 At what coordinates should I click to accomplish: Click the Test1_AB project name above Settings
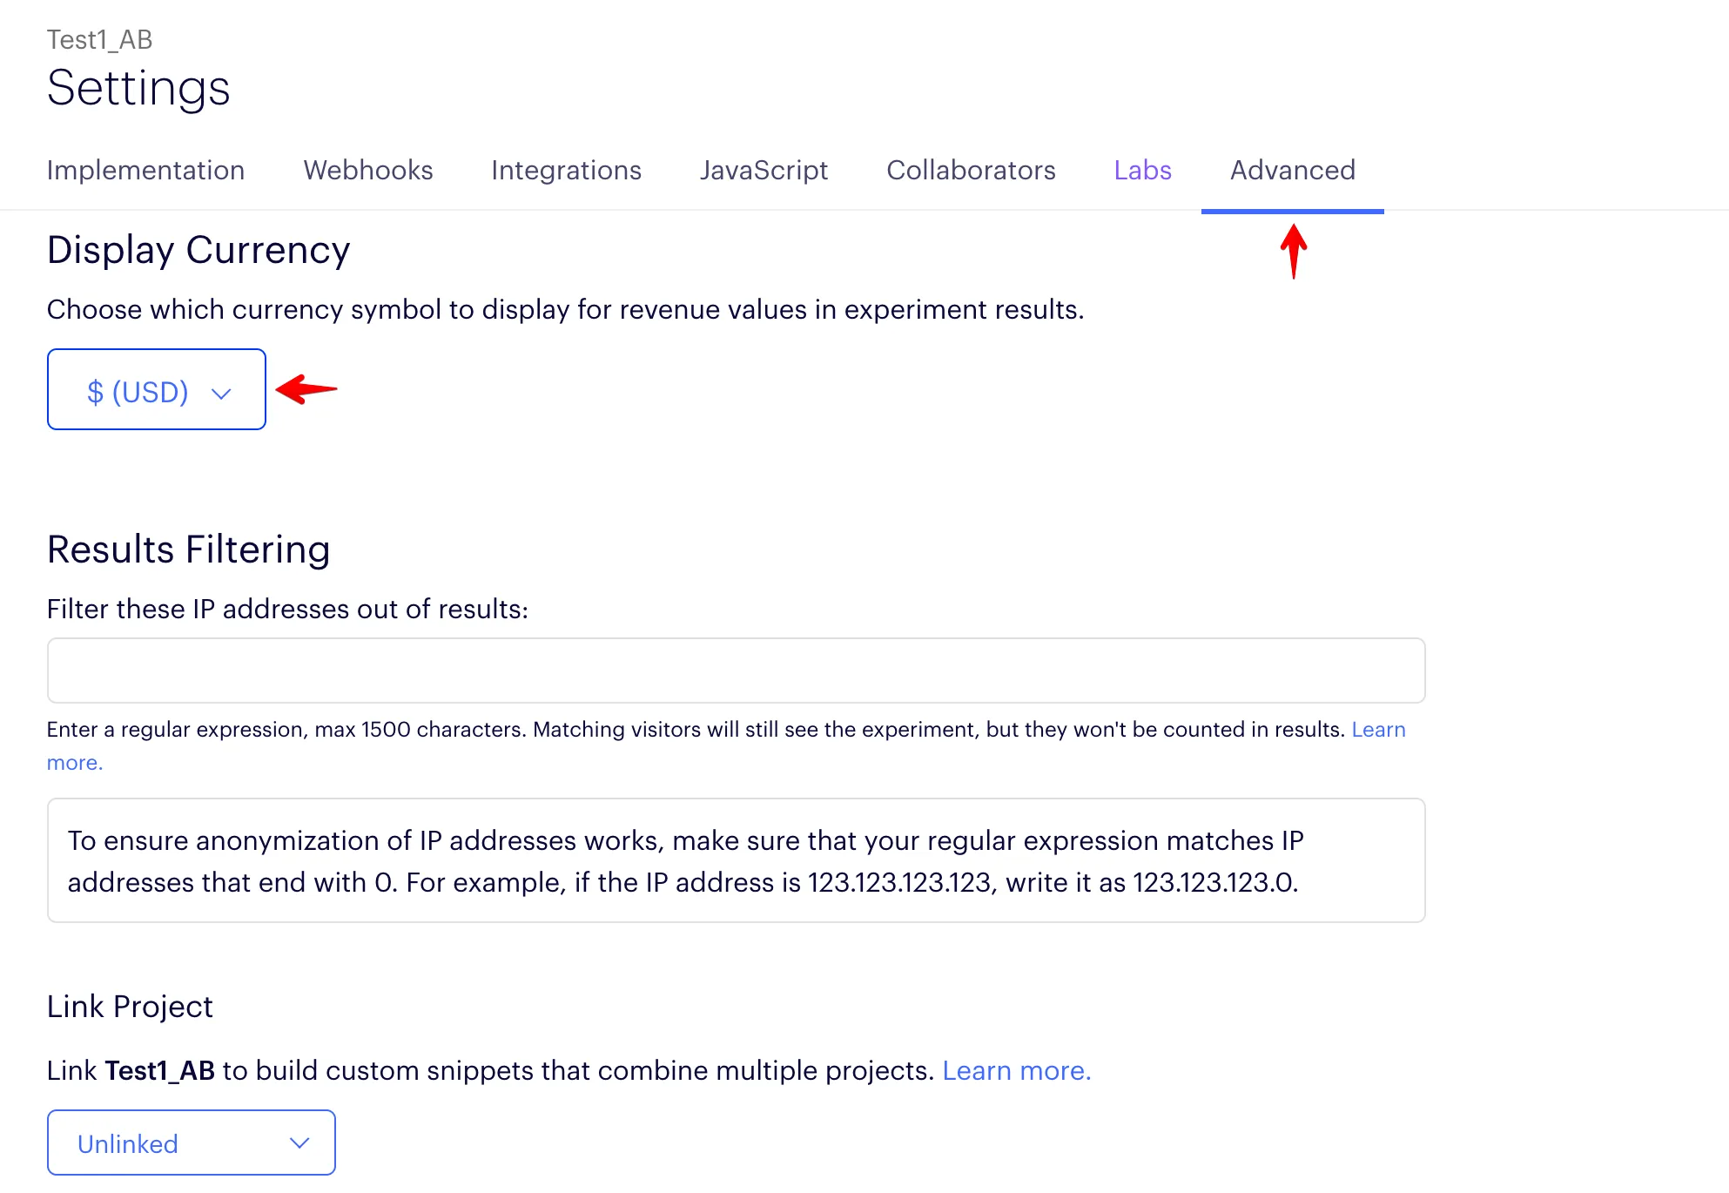click(99, 40)
